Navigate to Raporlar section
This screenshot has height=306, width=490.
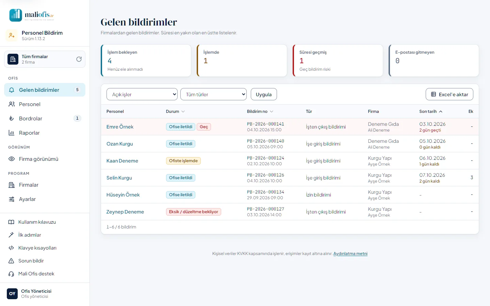[45, 133]
